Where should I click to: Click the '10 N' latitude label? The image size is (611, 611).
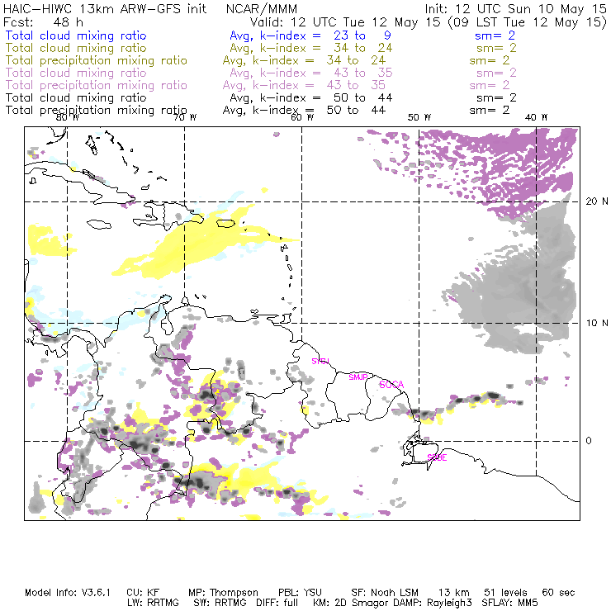click(597, 323)
